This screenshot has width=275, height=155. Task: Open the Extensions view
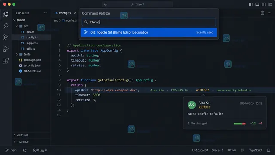click(x=6, y=60)
